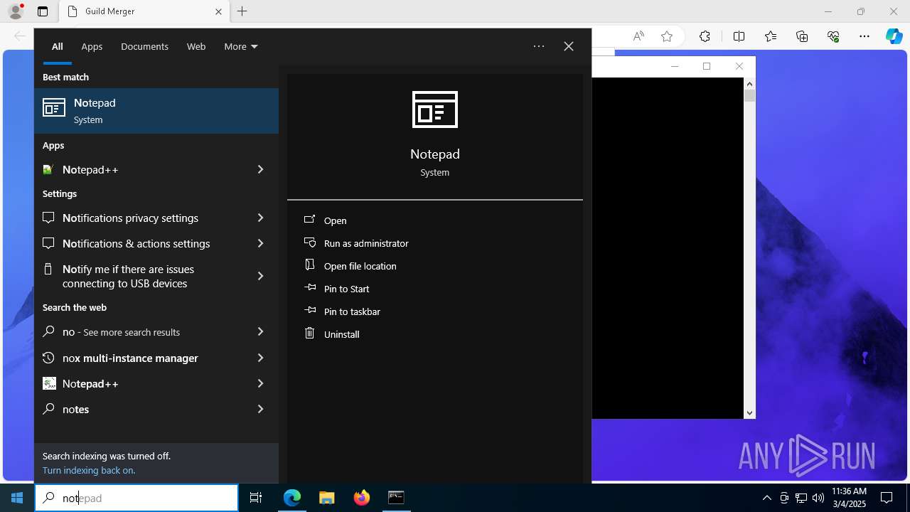Open Edge tab actions menu icon
Screen dimensions: 910x512
click(x=43, y=11)
